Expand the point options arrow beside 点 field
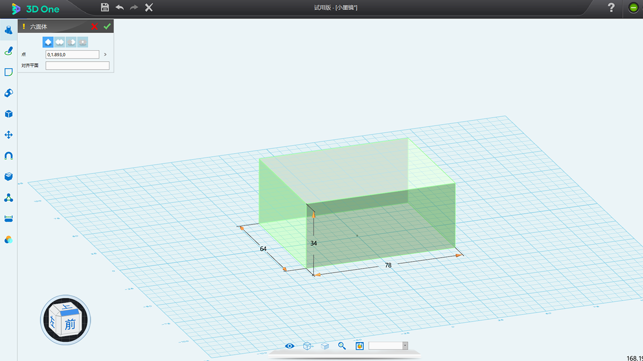The image size is (643, 361). click(x=105, y=54)
